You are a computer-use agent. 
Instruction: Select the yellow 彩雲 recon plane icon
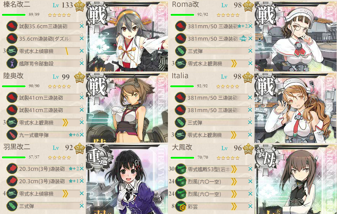tap(181, 206)
